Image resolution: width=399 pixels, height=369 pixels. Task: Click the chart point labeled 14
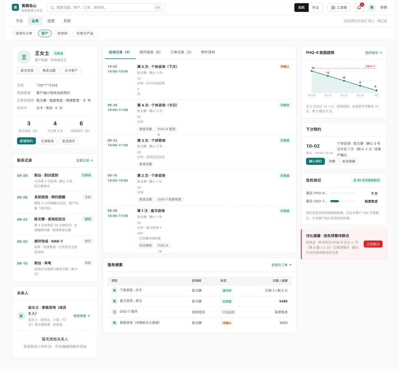tap(312, 70)
